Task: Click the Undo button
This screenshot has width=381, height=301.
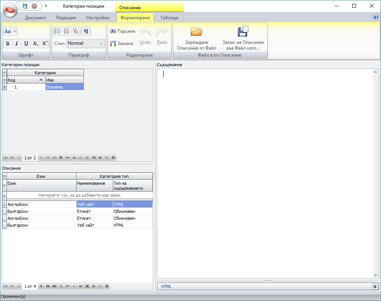Action: tap(145, 36)
